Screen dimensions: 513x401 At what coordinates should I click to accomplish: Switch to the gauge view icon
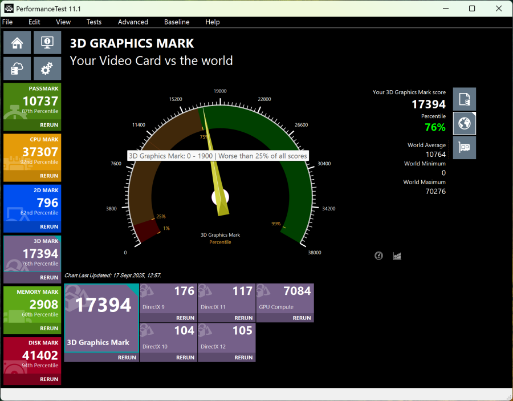tap(379, 256)
